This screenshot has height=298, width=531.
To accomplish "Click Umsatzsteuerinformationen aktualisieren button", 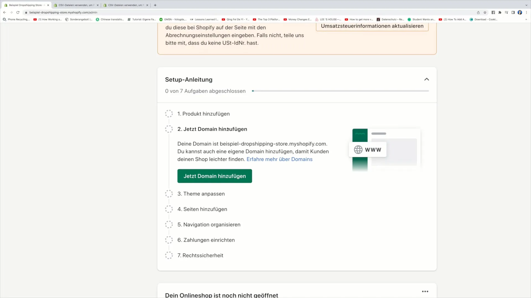I will click(x=372, y=26).
